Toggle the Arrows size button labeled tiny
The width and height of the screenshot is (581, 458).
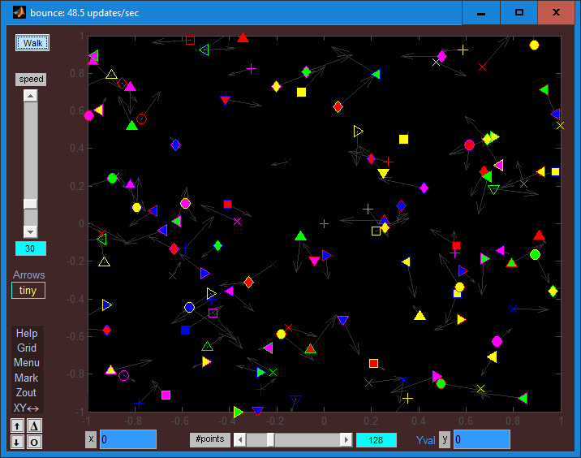pos(28,291)
